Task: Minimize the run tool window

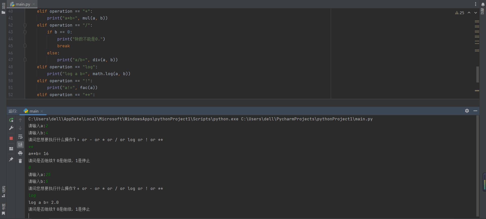Action: click(475, 111)
